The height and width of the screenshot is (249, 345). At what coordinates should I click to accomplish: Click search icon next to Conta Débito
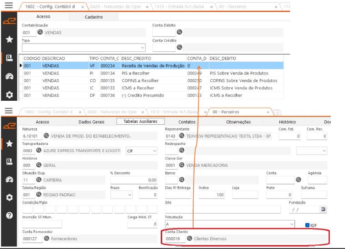click(180, 32)
